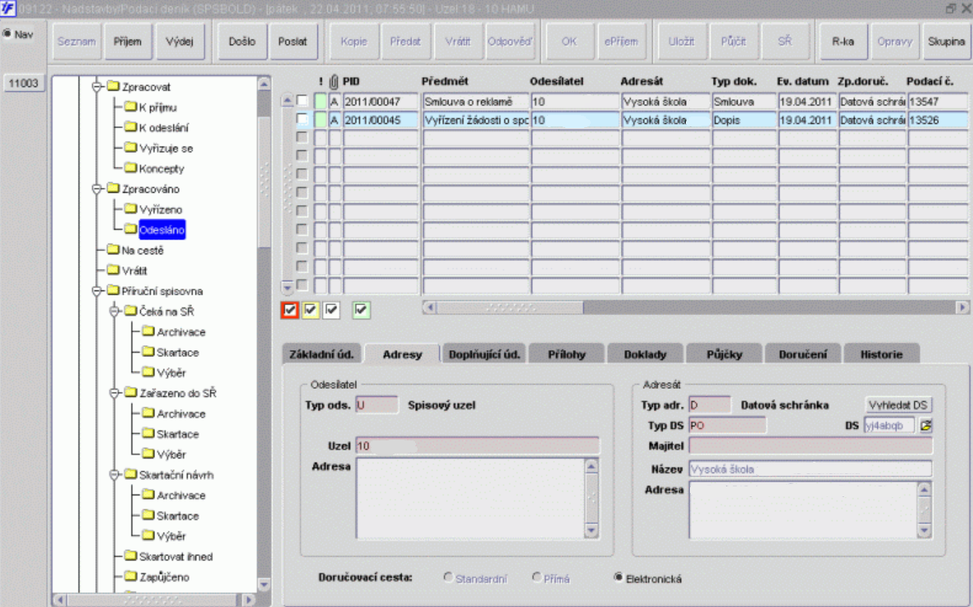
Task: Tick the checkbox for row 2011/00047
Action: [302, 101]
